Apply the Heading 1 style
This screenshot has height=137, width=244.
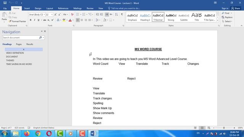click(x=145, y=17)
